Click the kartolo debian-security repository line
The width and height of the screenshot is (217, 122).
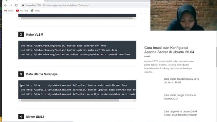pyautogui.click(x=78, y=94)
